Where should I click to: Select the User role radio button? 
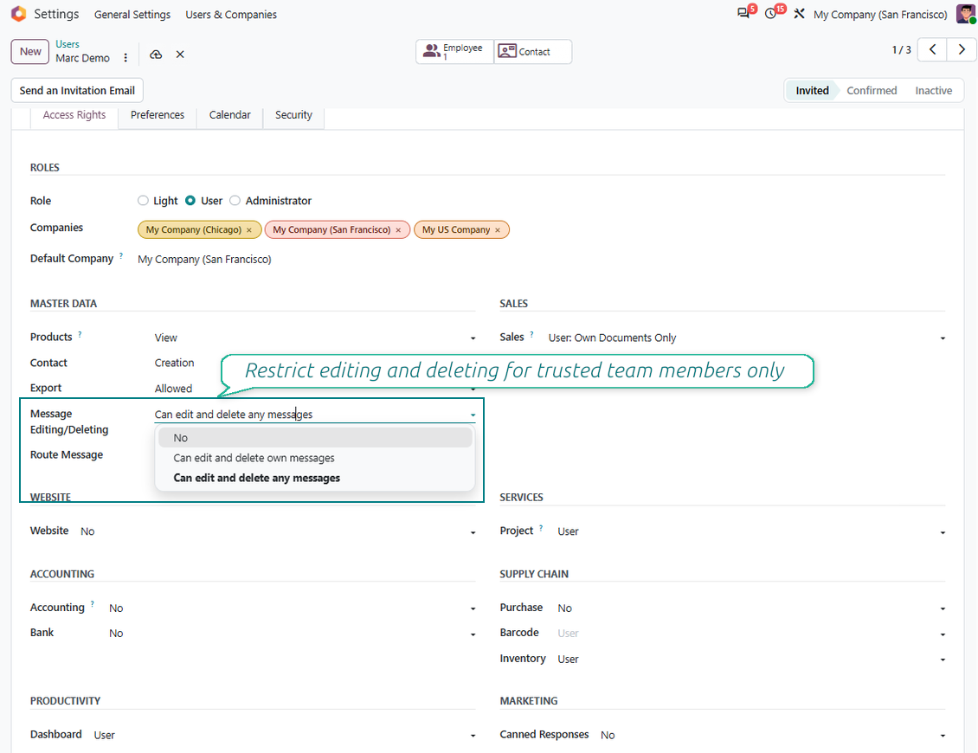coord(190,200)
